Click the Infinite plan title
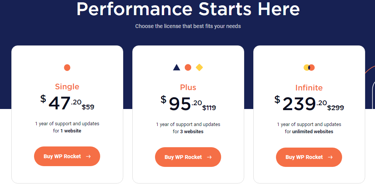 [x=309, y=88]
